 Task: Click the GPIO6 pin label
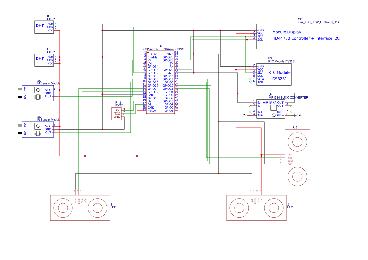click(x=169, y=111)
